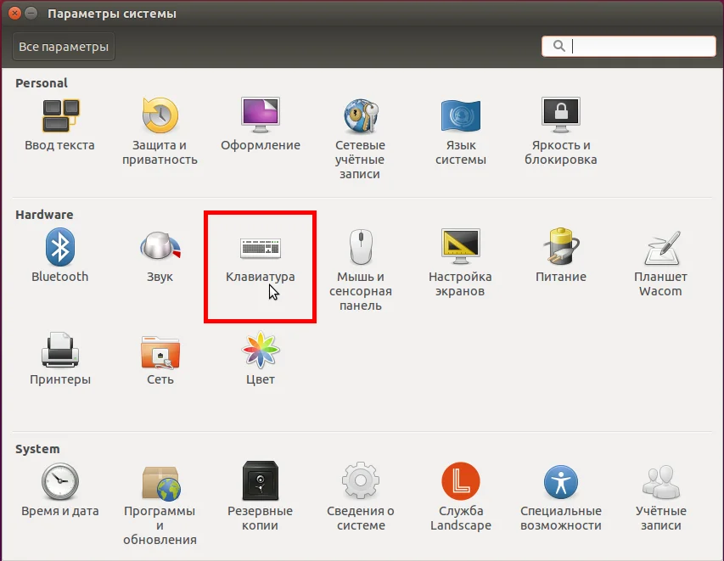Click the Язык системы text label
Image resolution: width=724 pixels, height=561 pixels.
pos(461,153)
